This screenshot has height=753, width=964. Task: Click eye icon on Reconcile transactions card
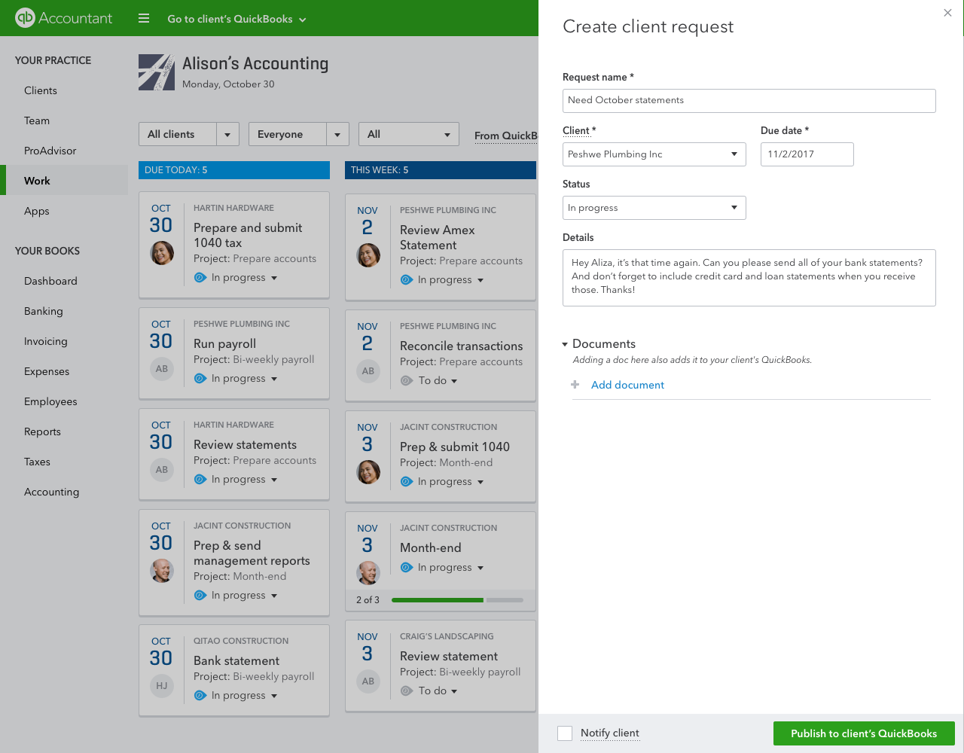407,381
